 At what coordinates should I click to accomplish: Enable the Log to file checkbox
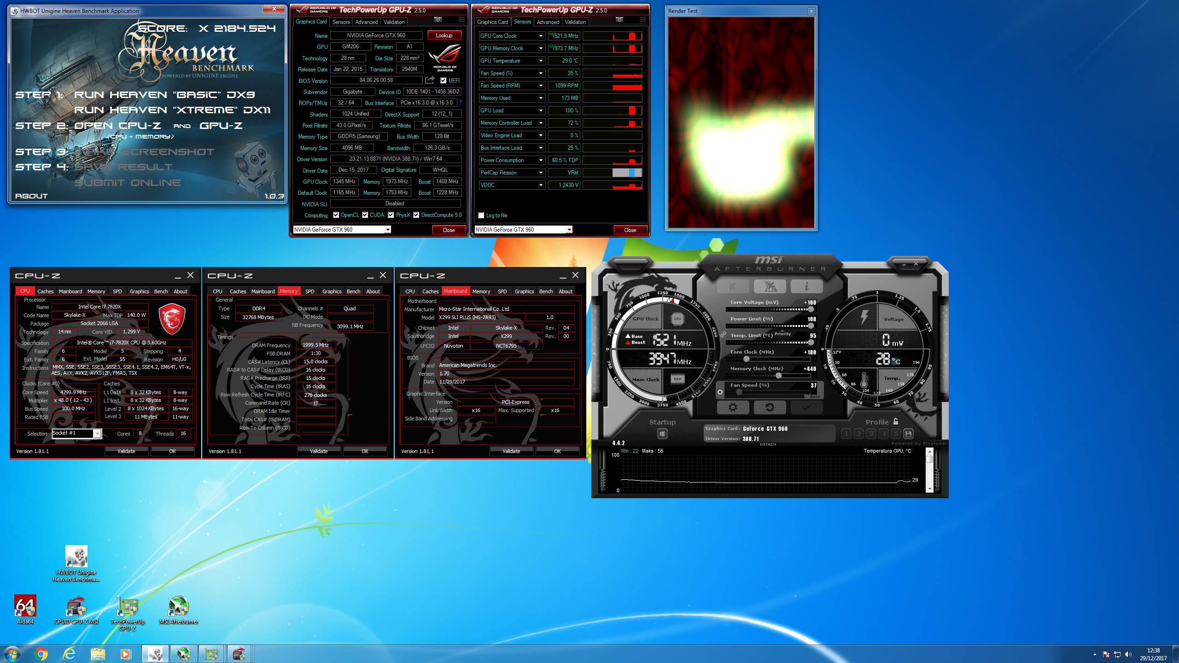click(481, 215)
